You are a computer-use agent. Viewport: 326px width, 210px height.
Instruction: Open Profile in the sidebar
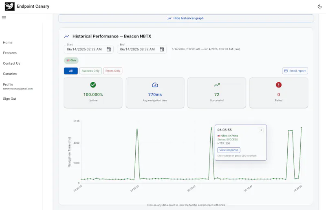coord(8,85)
